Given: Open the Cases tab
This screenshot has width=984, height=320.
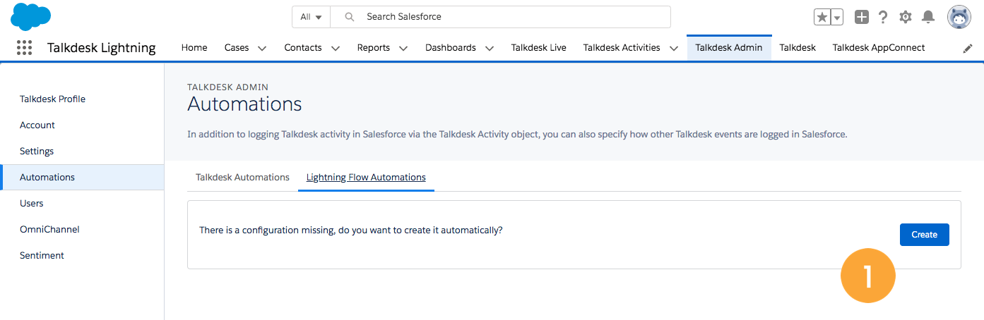Looking at the screenshot, I should click(237, 48).
